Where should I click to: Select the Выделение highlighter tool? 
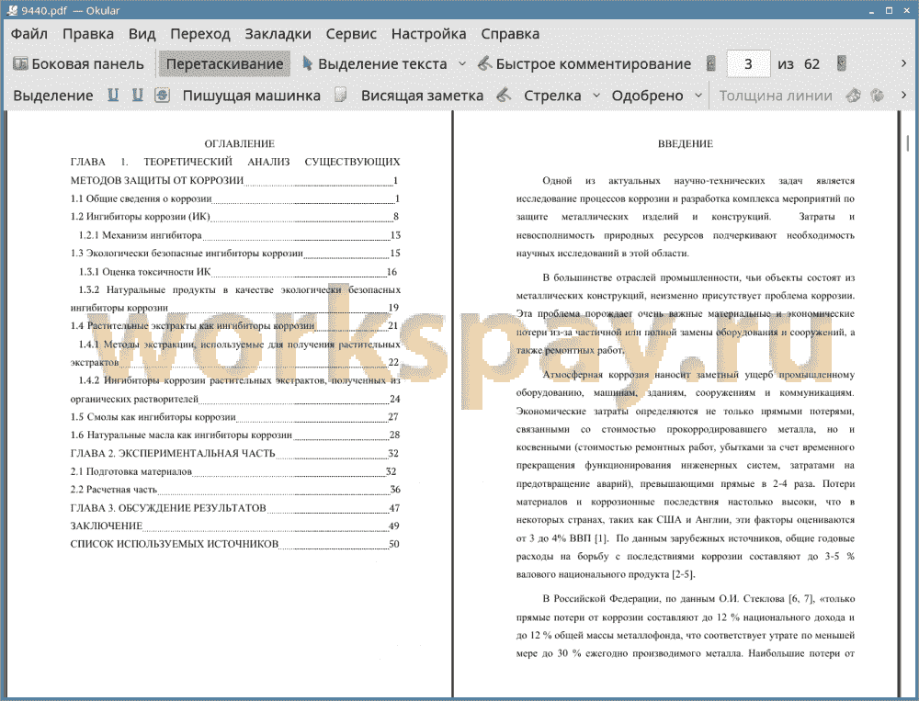(52, 96)
